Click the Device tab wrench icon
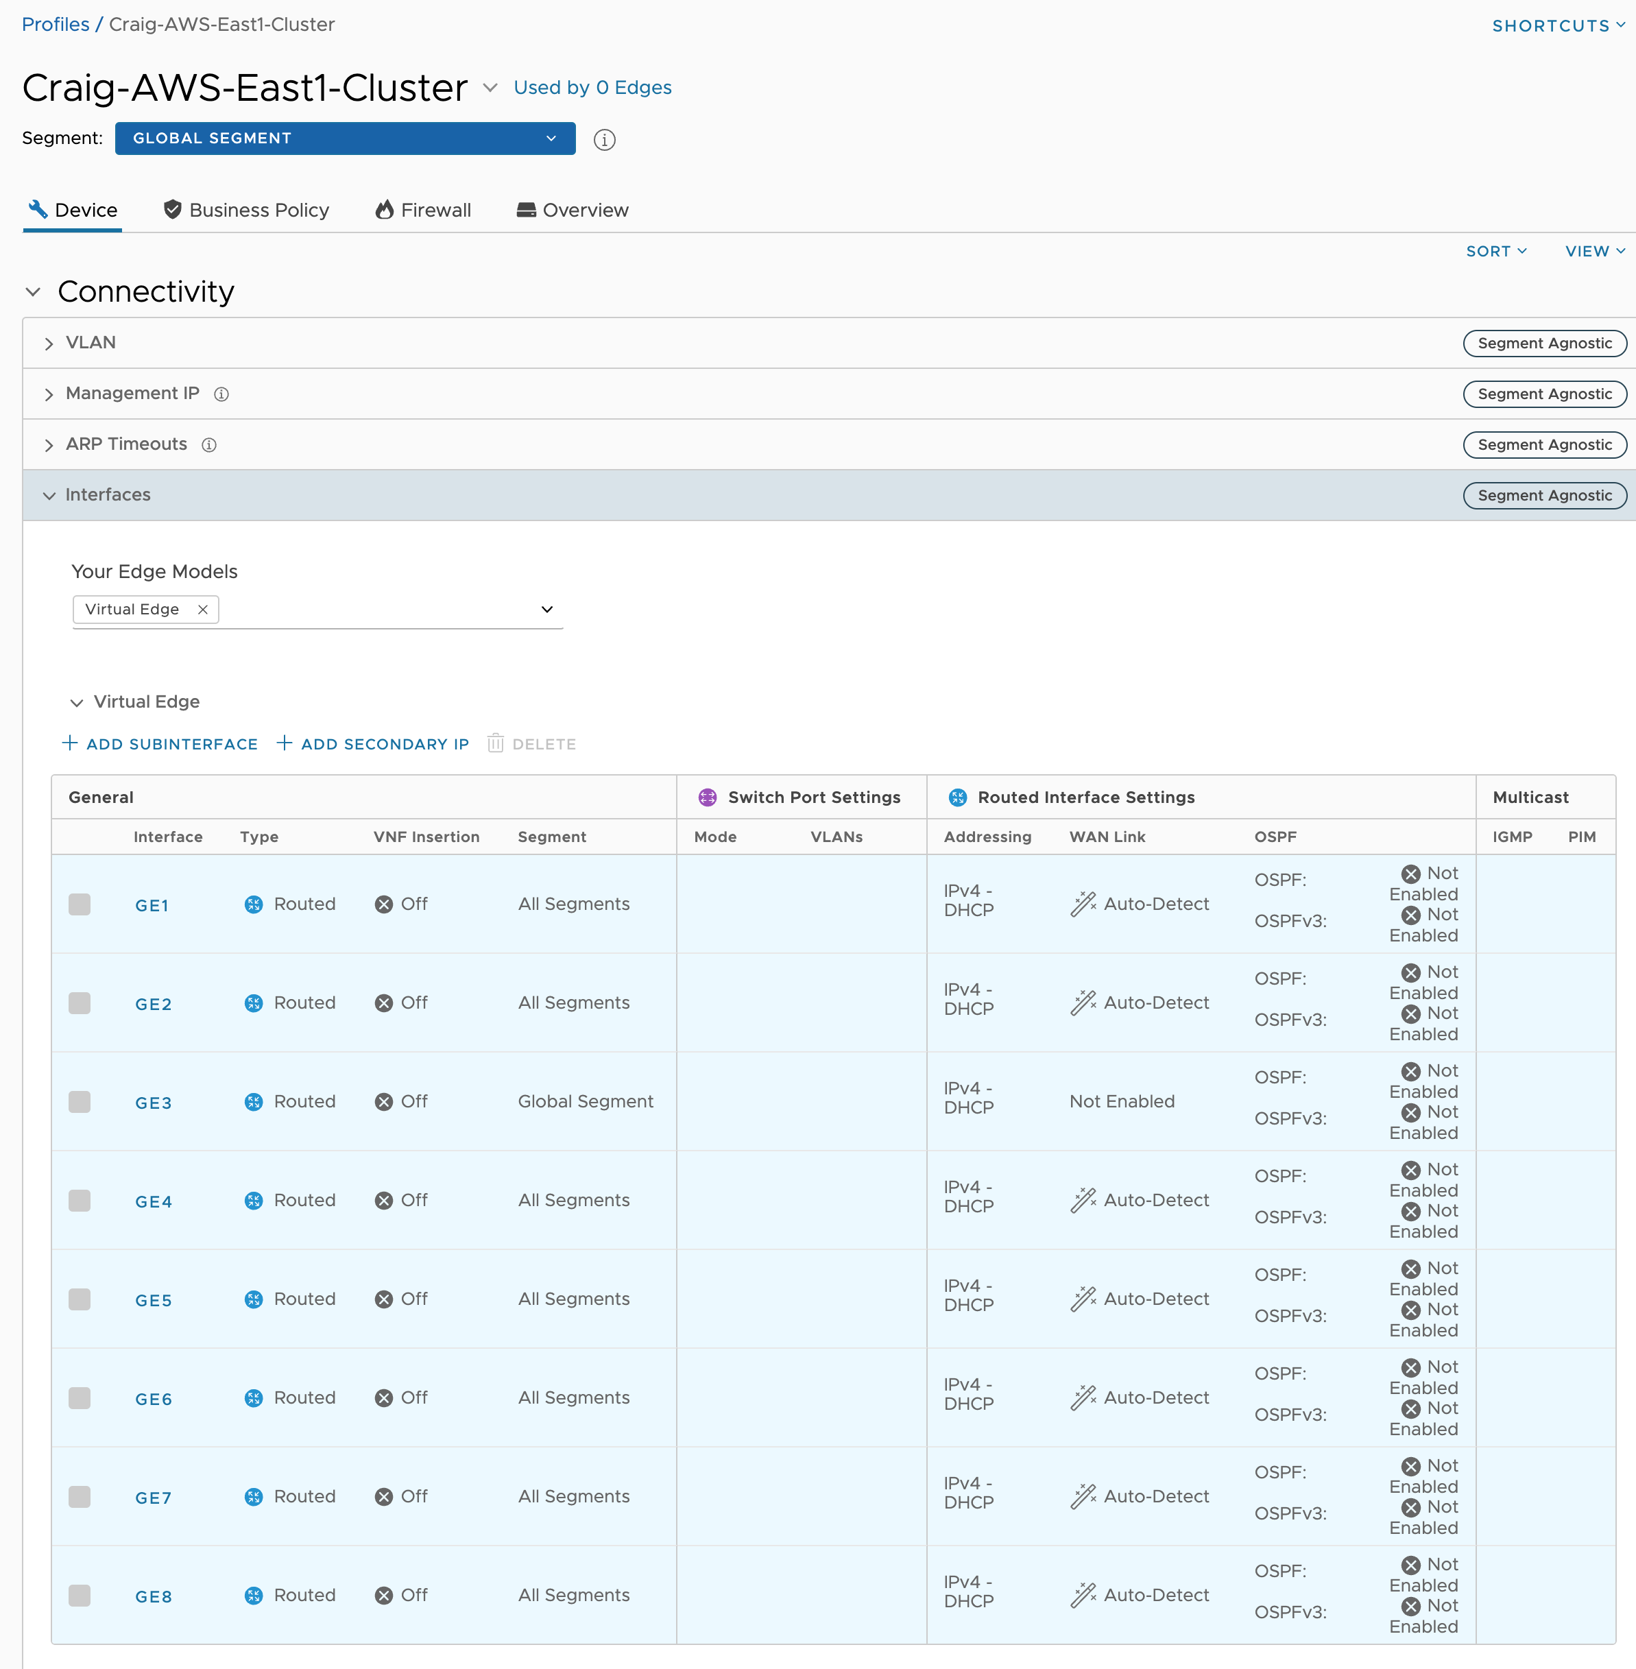Screen dimensions: 1636x1669 pyautogui.click(x=37, y=209)
